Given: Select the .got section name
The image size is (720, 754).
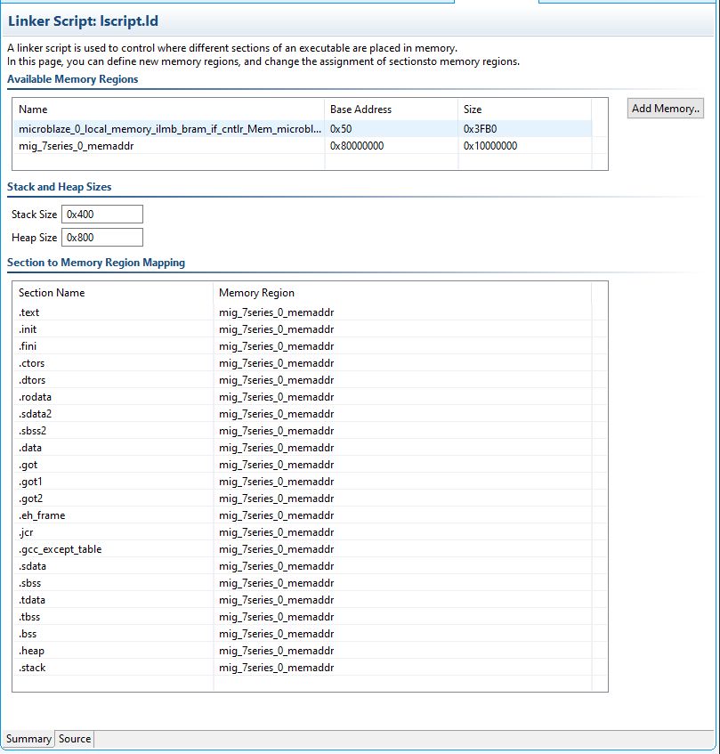Looking at the screenshot, I should (28, 465).
